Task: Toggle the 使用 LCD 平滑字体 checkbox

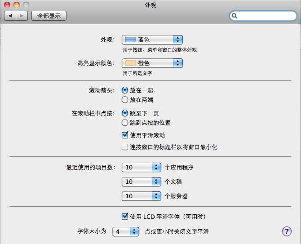Action: (x=125, y=217)
